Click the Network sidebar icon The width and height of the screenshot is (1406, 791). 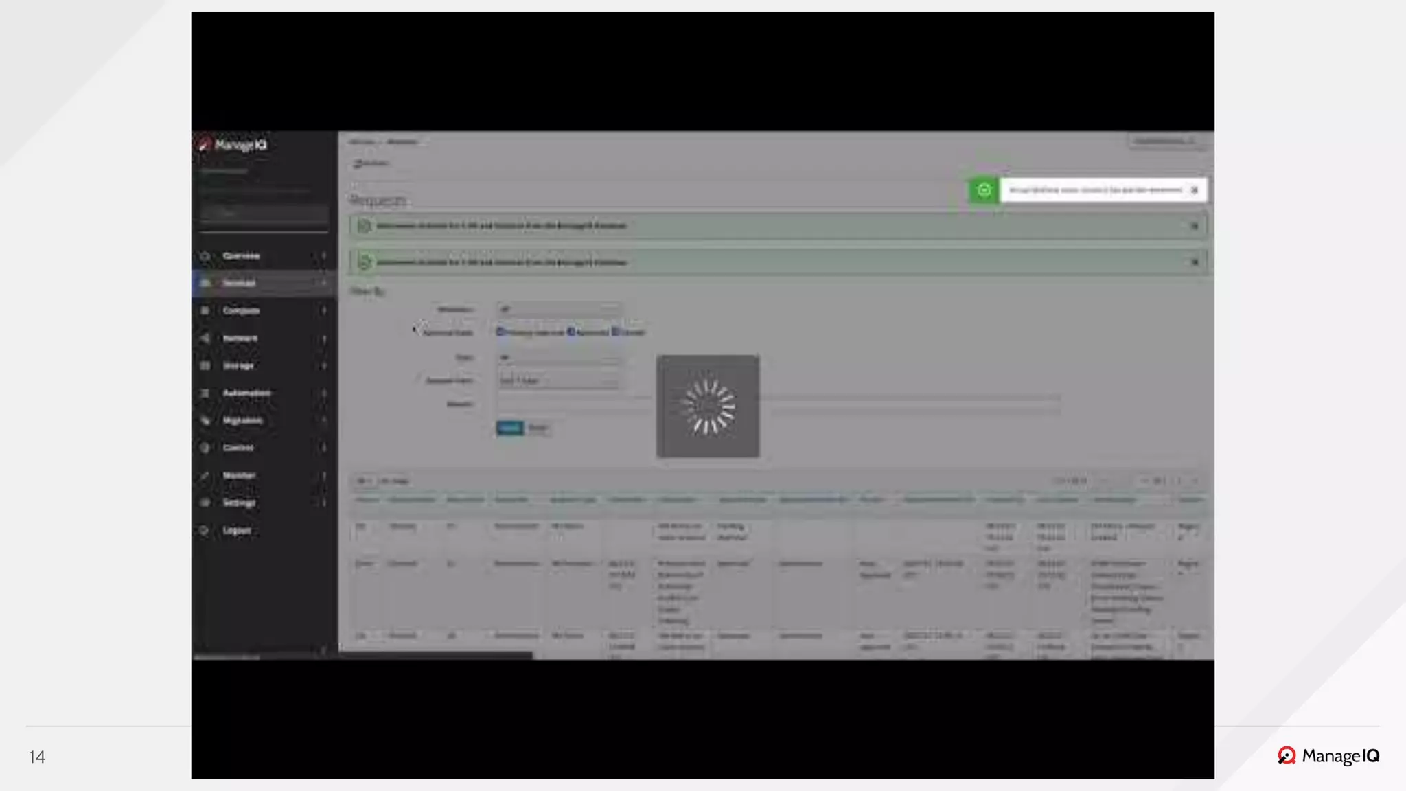pyautogui.click(x=205, y=339)
